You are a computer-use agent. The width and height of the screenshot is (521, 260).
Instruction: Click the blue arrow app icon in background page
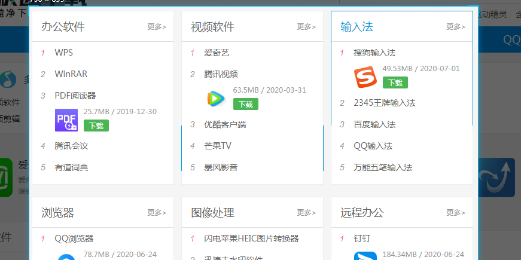496,178
